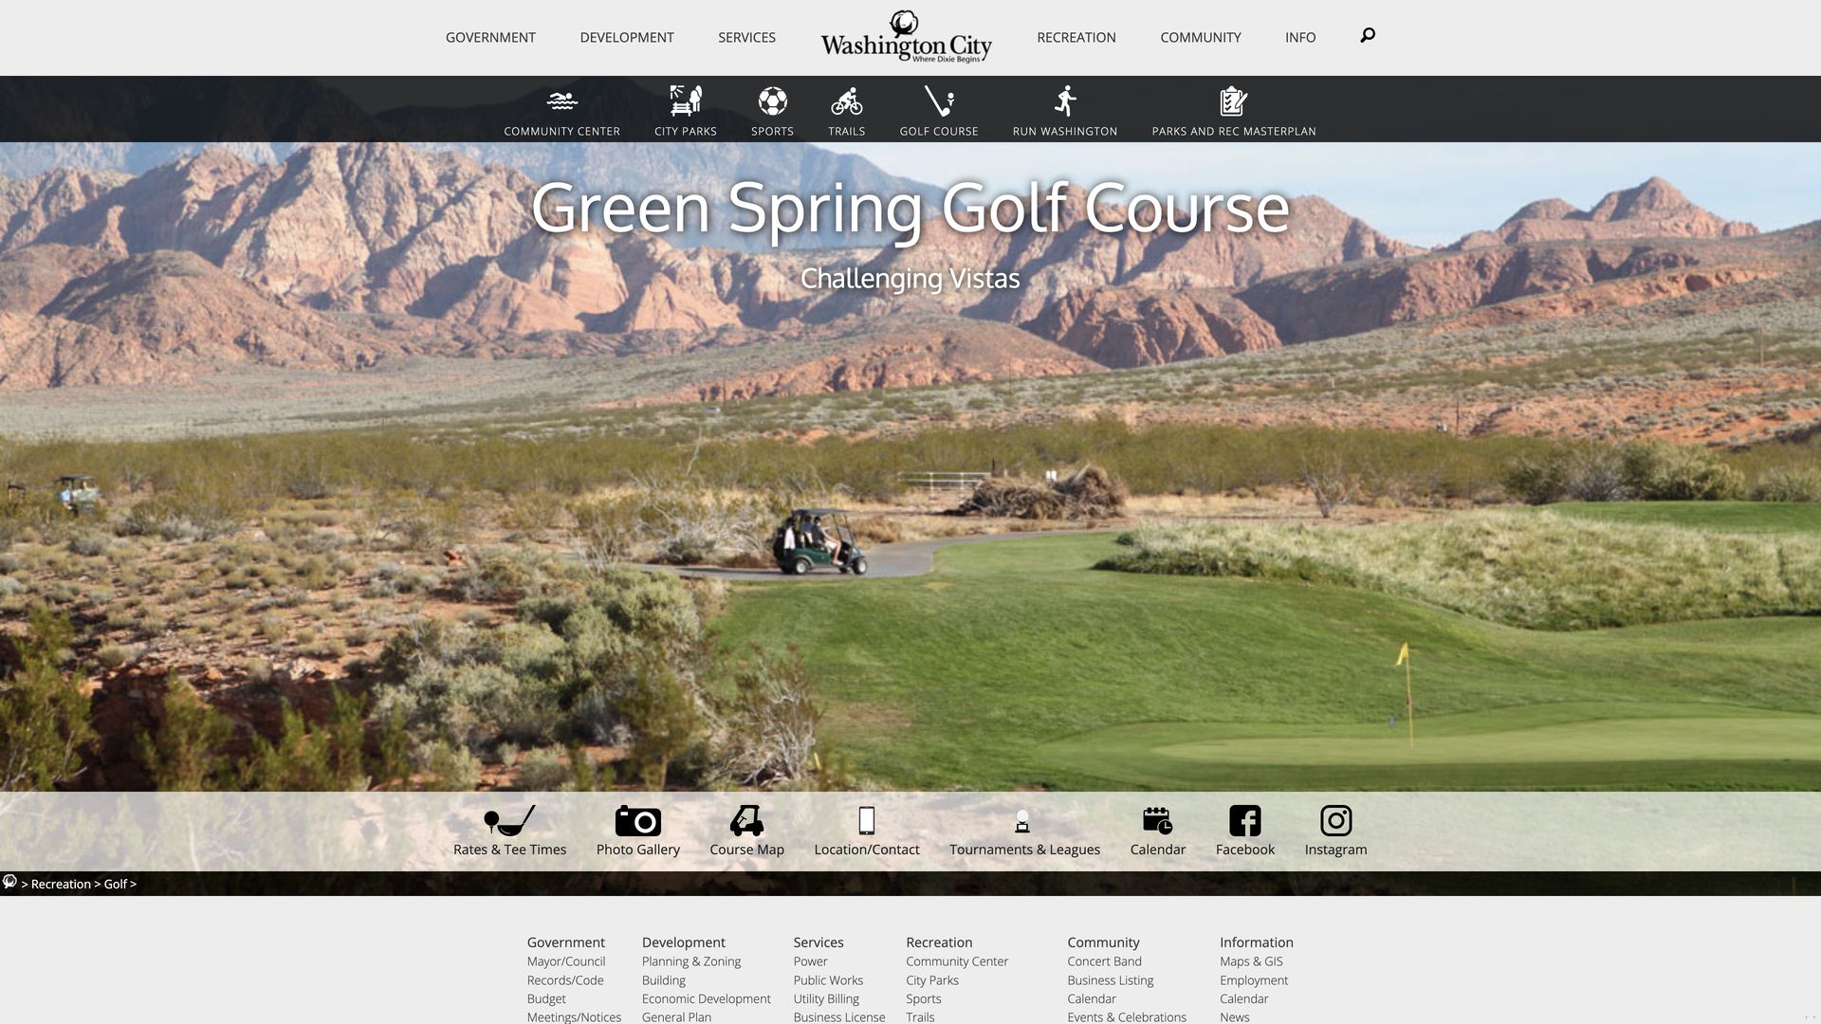Click the Government footer heading
Screen dimensions: 1821x1024
point(565,942)
